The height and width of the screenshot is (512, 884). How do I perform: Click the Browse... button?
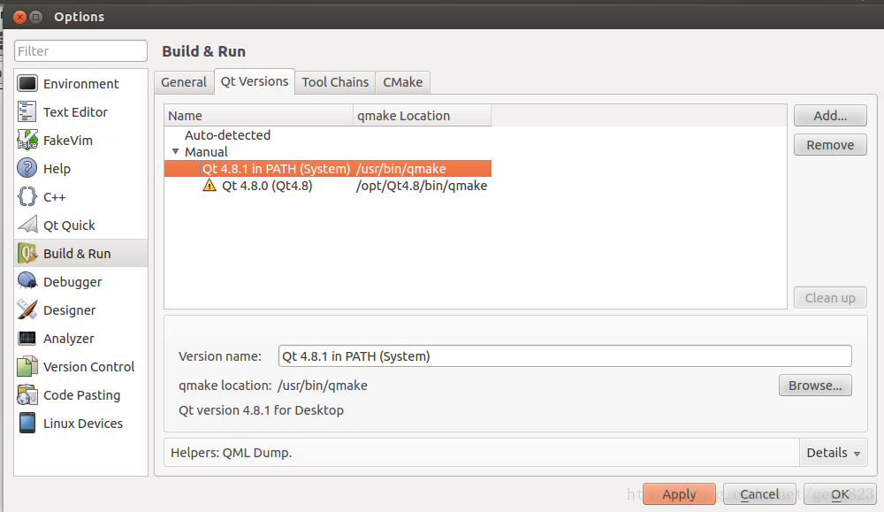point(815,386)
